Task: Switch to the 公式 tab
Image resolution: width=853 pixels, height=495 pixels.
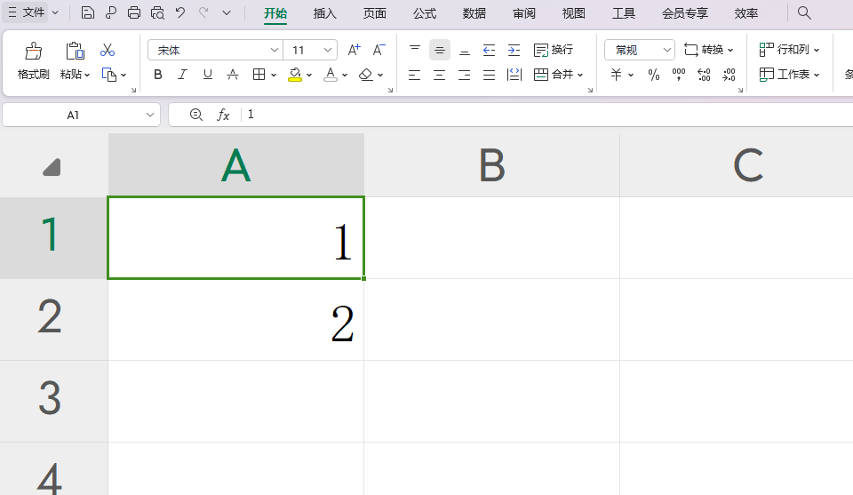Action: coord(425,13)
